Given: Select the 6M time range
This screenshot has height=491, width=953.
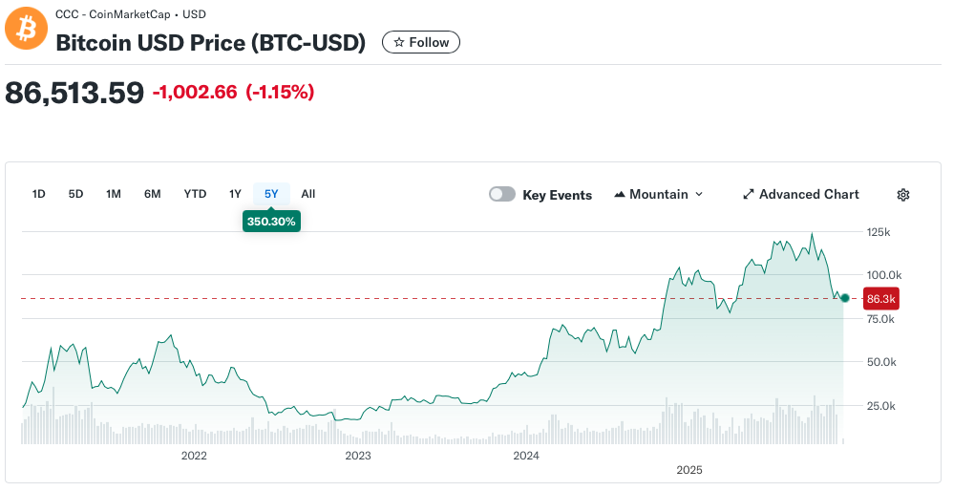Looking at the screenshot, I should coord(153,194).
